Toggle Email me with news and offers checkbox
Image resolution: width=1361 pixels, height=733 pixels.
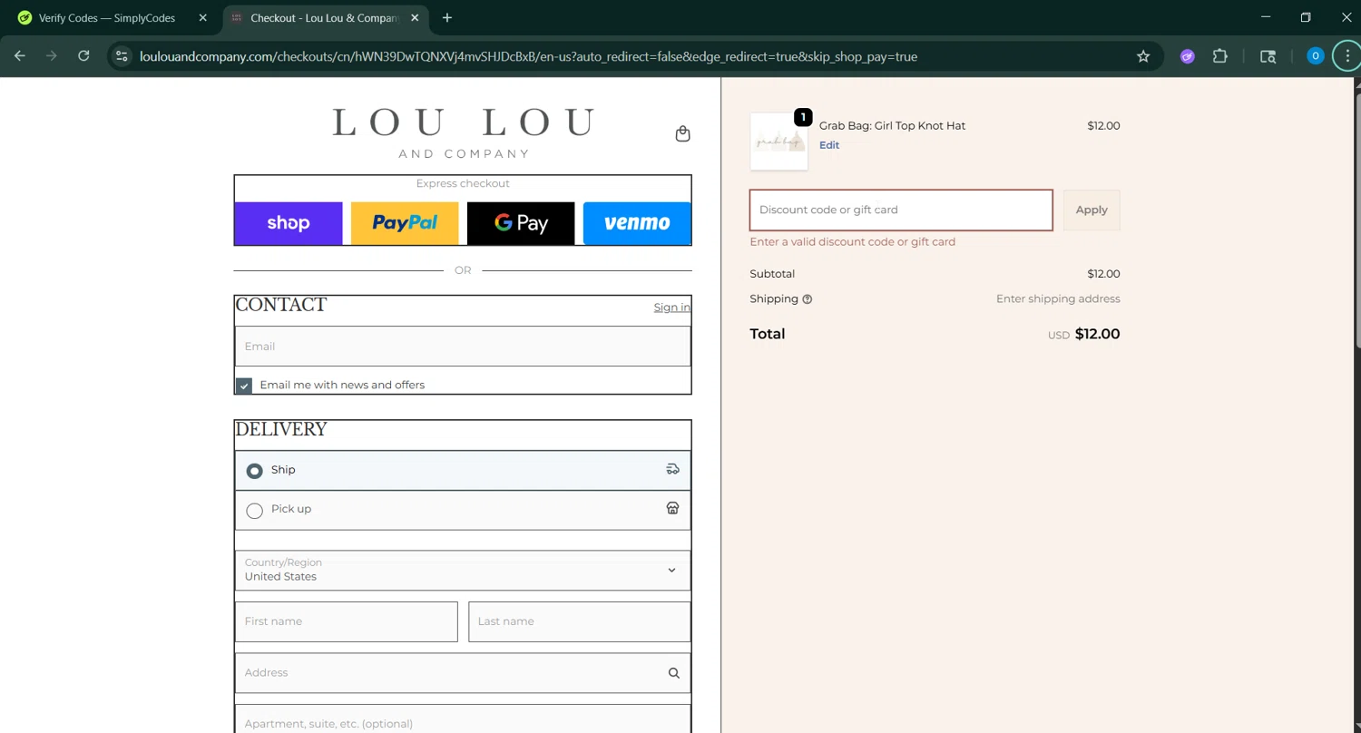244,386
